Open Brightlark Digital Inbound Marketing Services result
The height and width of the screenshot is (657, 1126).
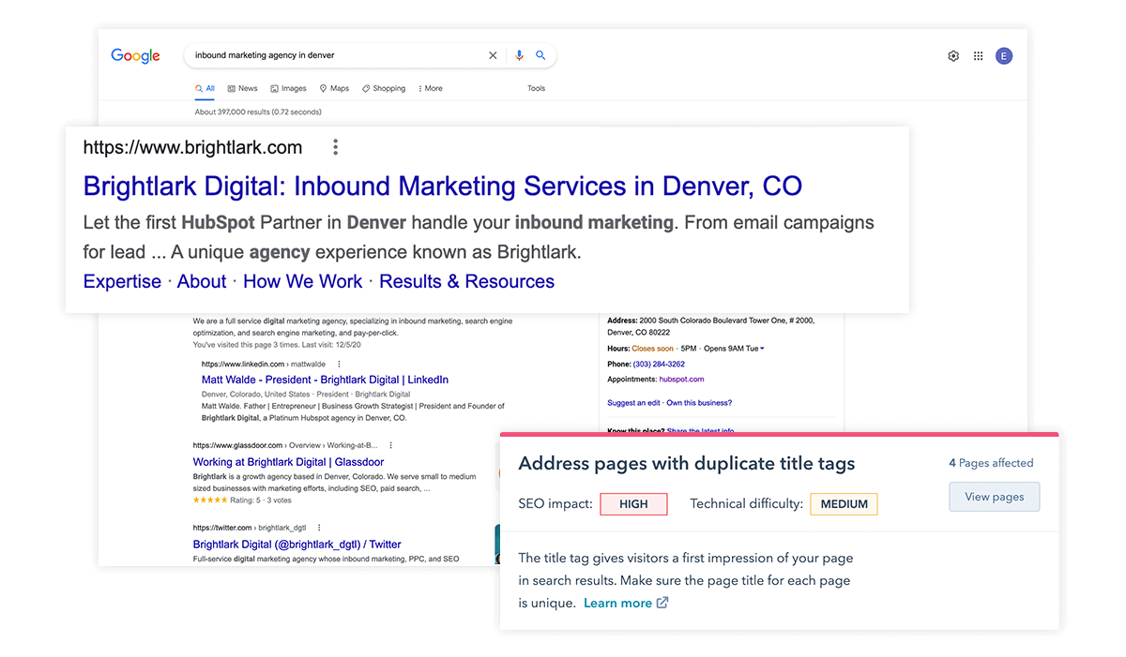point(443,186)
